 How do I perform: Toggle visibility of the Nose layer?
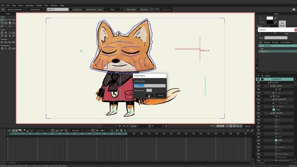tap(258, 109)
